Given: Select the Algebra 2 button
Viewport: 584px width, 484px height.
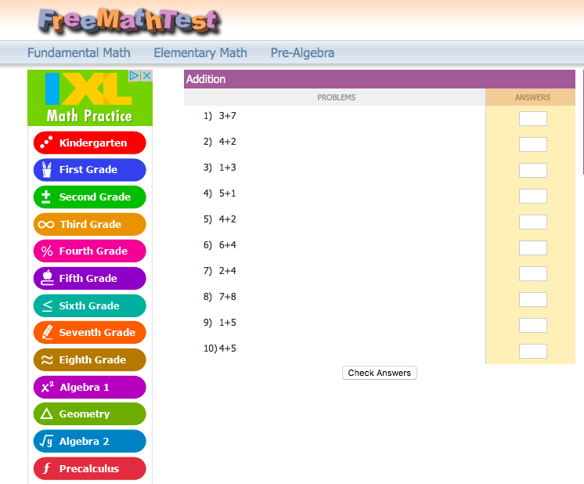Looking at the screenshot, I should 90,441.
